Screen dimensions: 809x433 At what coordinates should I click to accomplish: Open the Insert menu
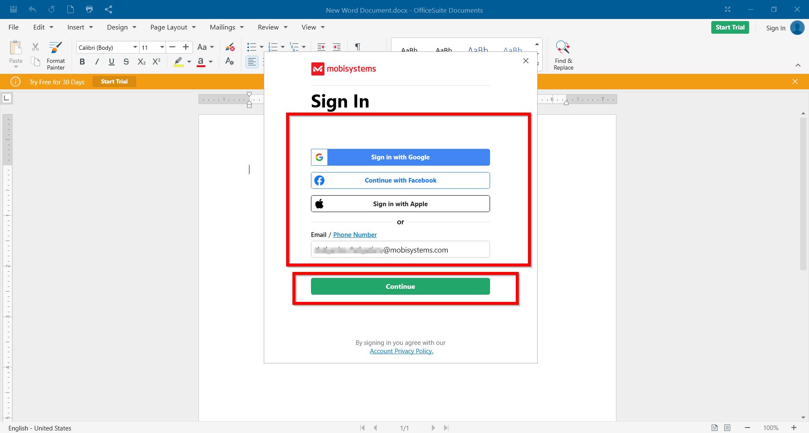coord(80,27)
